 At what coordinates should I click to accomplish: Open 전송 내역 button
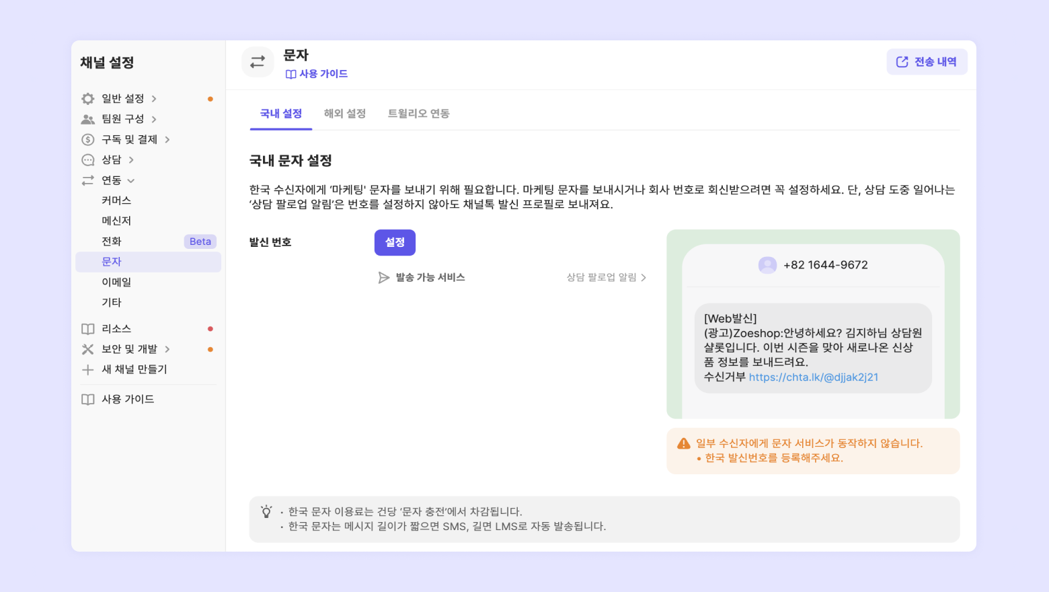927,62
